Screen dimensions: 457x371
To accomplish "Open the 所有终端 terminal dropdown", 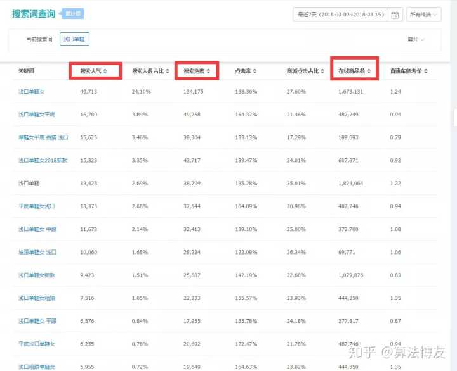I will (424, 15).
